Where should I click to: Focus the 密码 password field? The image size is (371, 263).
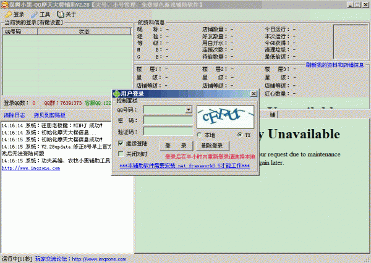(168, 120)
